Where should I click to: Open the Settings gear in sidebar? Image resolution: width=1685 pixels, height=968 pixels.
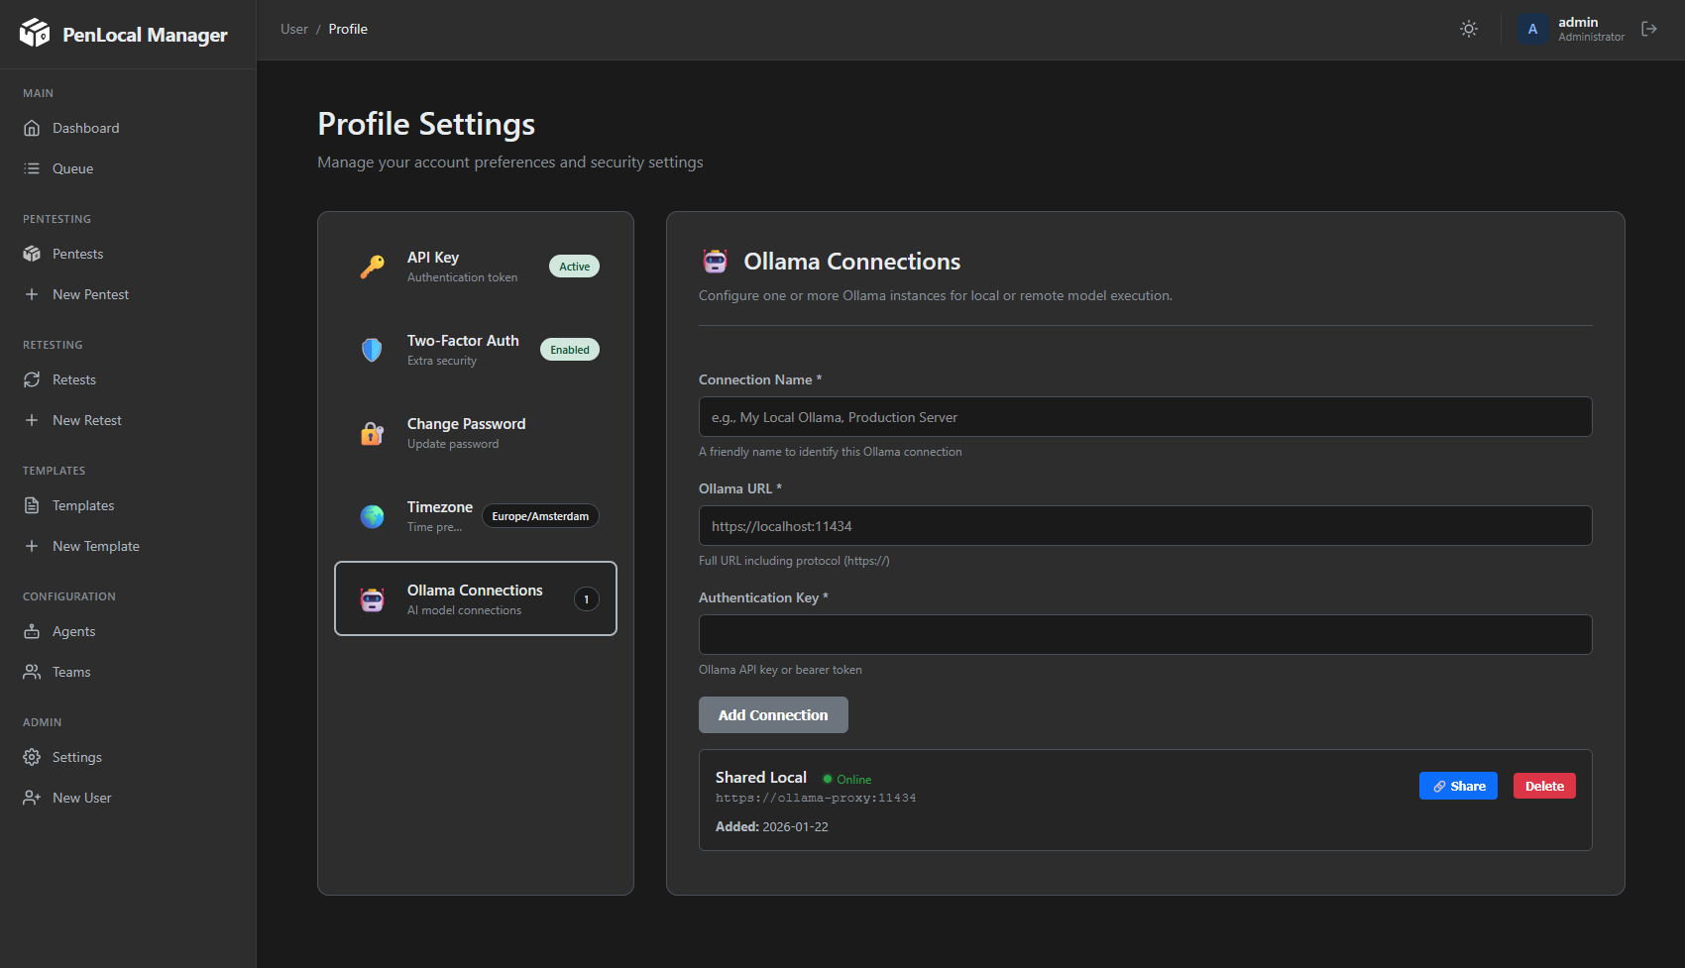32,757
